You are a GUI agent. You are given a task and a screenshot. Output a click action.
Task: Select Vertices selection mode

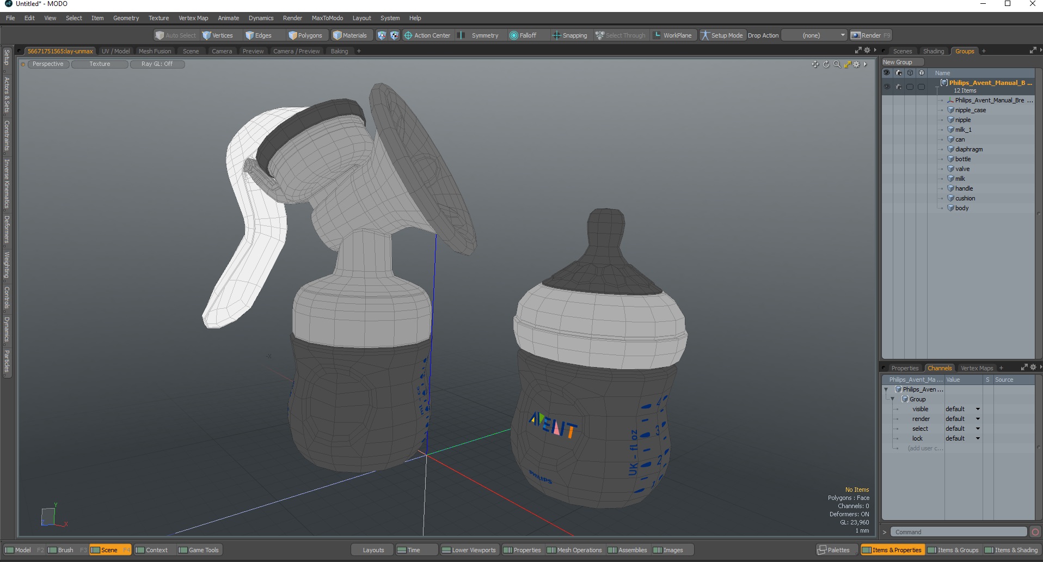[218, 35]
